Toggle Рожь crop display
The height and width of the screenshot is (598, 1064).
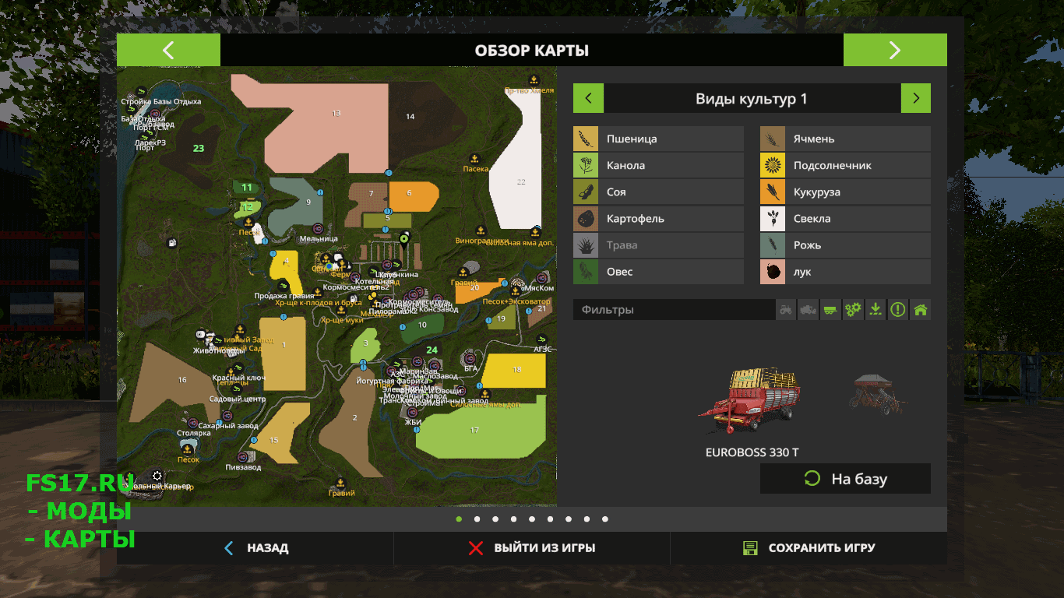[x=845, y=244]
